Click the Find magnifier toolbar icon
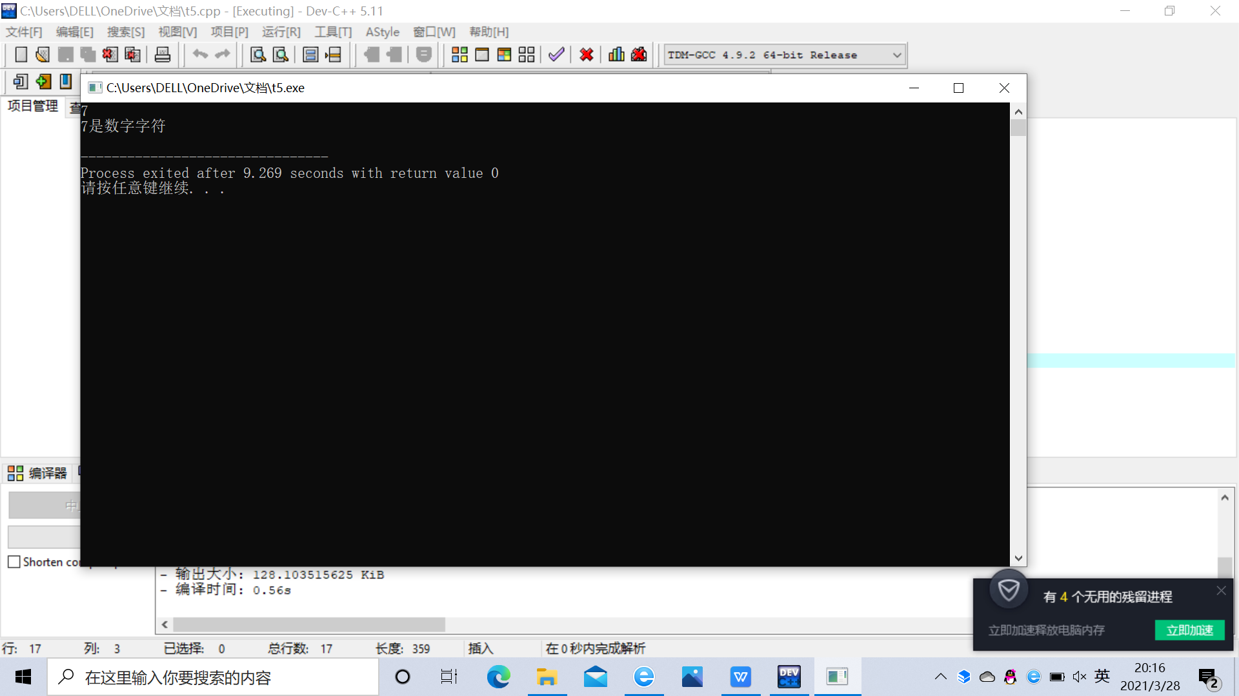Viewport: 1239px width, 696px height. click(x=257, y=55)
